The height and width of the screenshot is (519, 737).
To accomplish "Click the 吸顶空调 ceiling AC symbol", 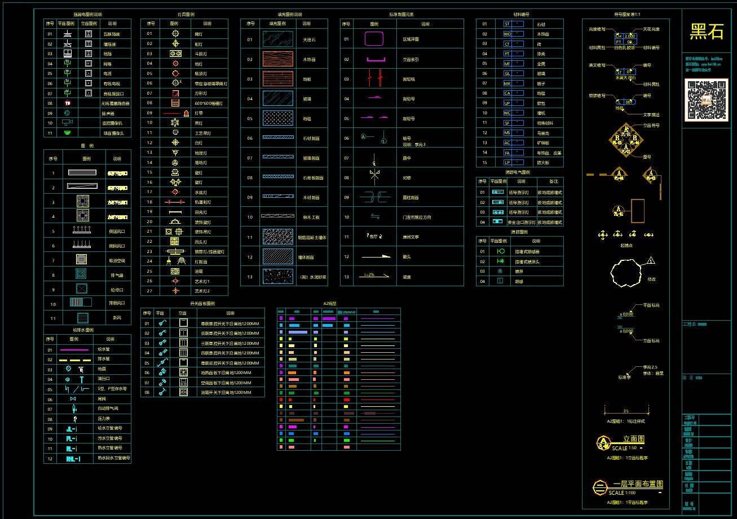I will click(x=82, y=260).
